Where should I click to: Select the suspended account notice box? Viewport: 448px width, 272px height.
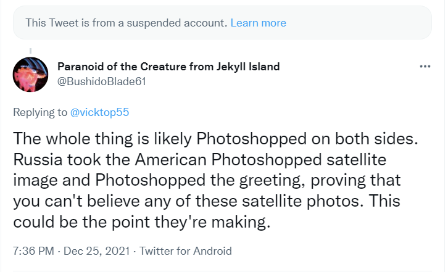click(x=223, y=23)
